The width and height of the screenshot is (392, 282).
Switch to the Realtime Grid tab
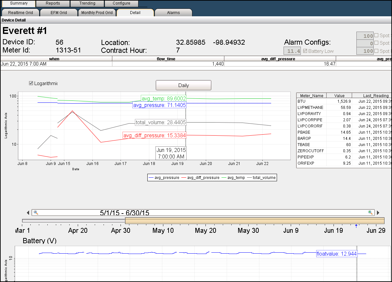[x=20, y=13]
